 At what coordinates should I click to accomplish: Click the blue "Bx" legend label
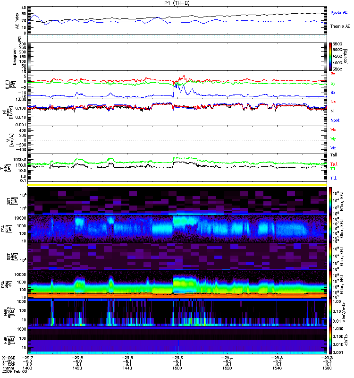(x=333, y=93)
